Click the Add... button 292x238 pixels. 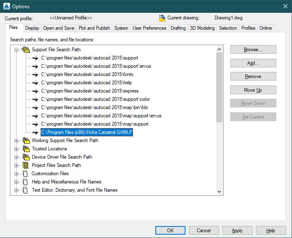tap(253, 63)
